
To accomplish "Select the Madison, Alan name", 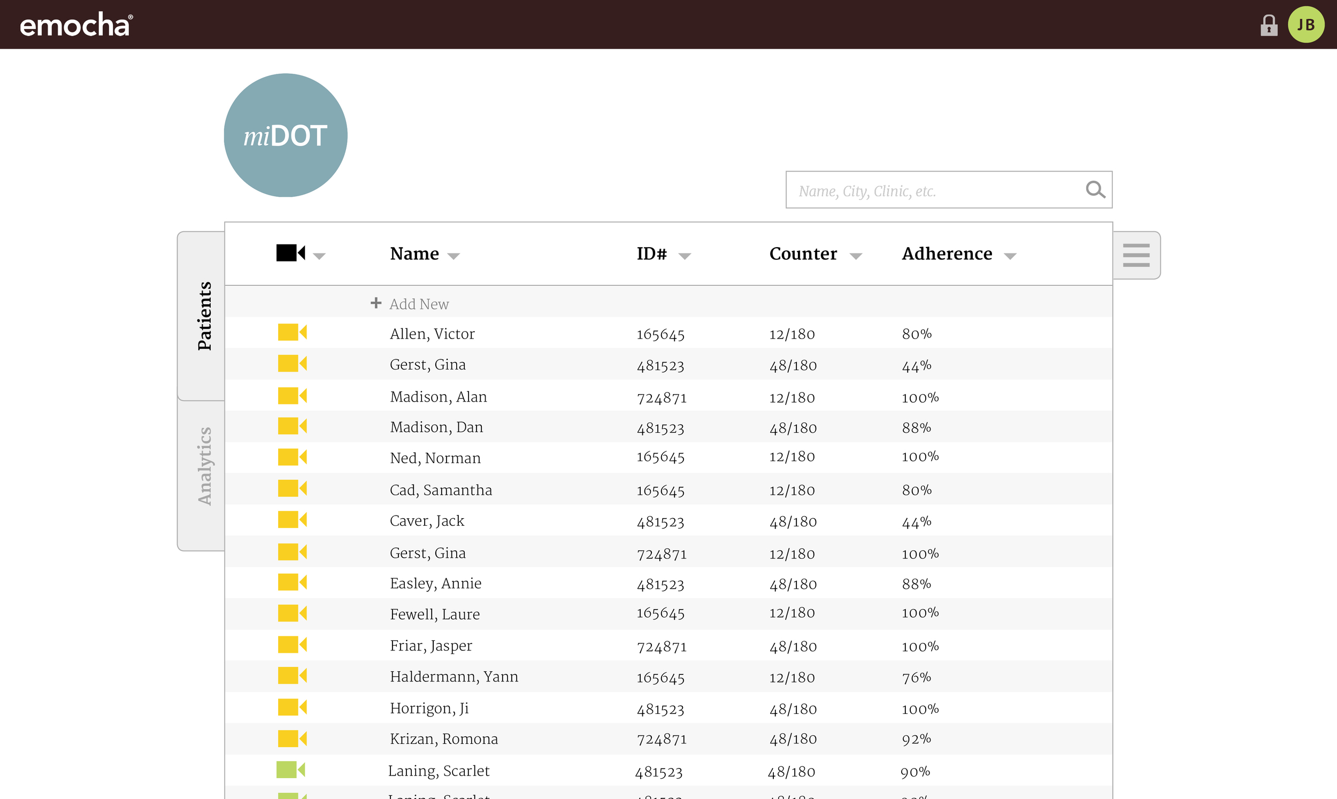I will [438, 397].
